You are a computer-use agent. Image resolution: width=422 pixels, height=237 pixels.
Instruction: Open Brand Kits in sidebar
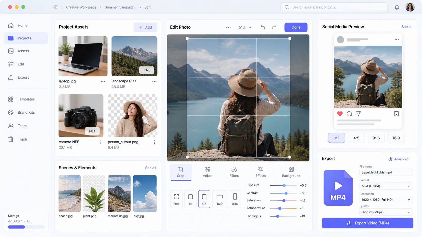[26, 113]
